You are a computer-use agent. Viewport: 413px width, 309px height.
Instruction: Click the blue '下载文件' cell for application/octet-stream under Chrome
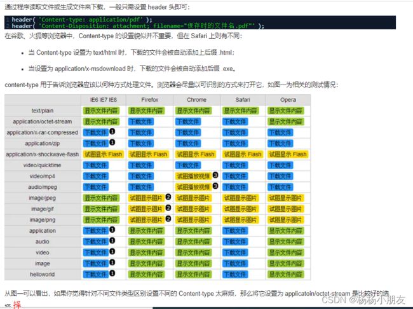click(188, 121)
